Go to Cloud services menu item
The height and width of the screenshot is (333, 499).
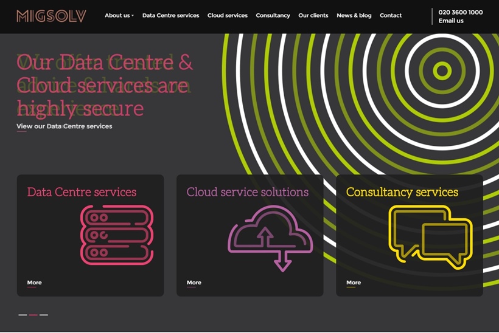(227, 15)
